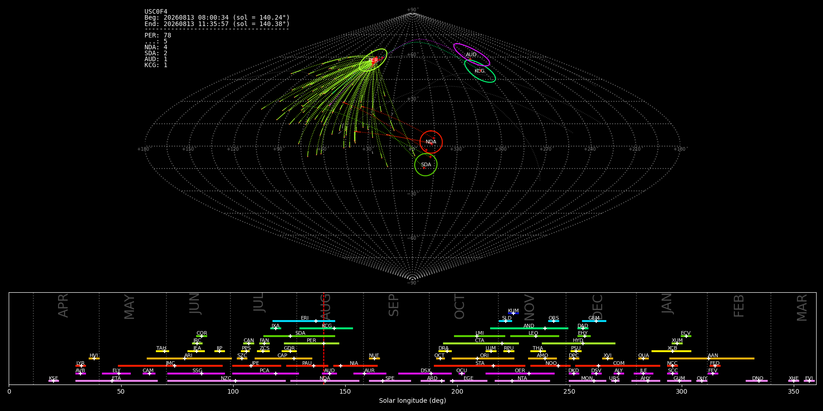
Task: Select the green SDA radiant circle
Action: (x=426, y=165)
